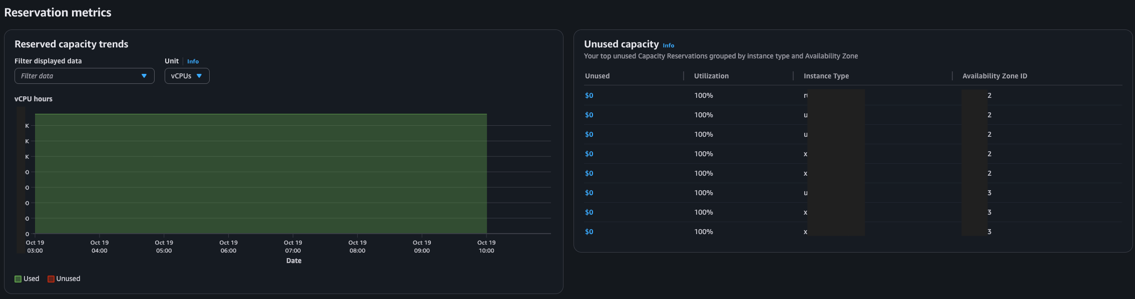Sort by the Utilization column header
Image resolution: width=1135 pixels, height=299 pixels.
[711, 76]
